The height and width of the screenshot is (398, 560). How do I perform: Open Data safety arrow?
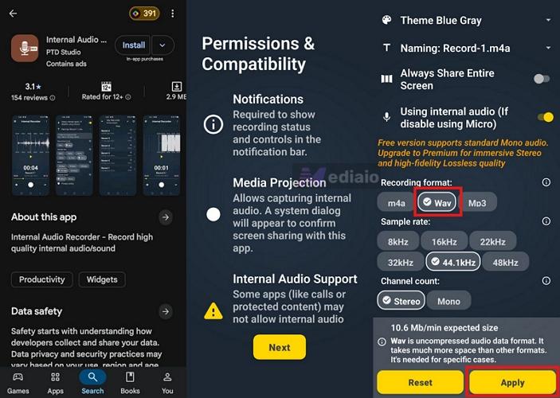166,311
